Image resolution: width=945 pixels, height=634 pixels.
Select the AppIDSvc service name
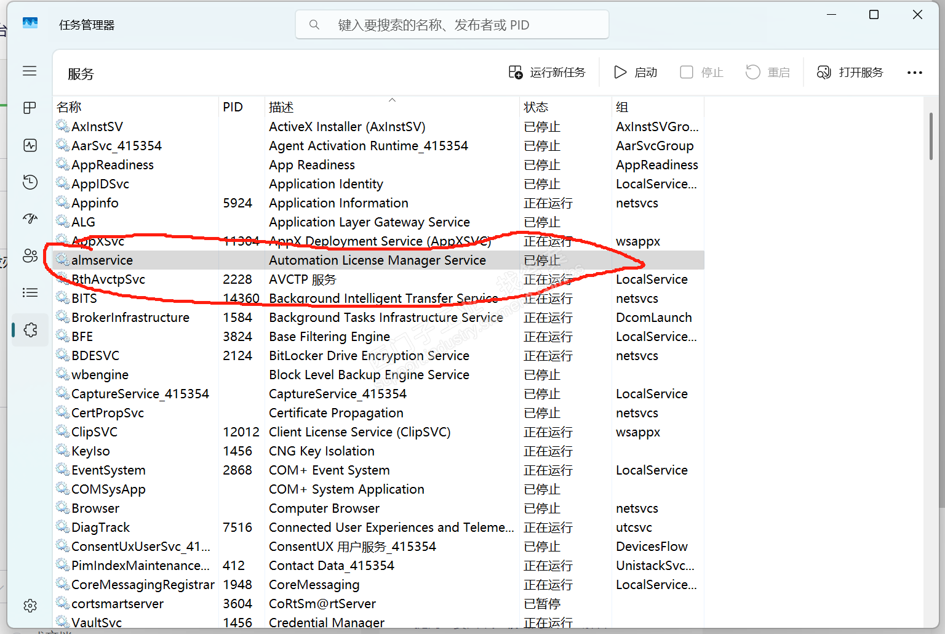coord(100,184)
